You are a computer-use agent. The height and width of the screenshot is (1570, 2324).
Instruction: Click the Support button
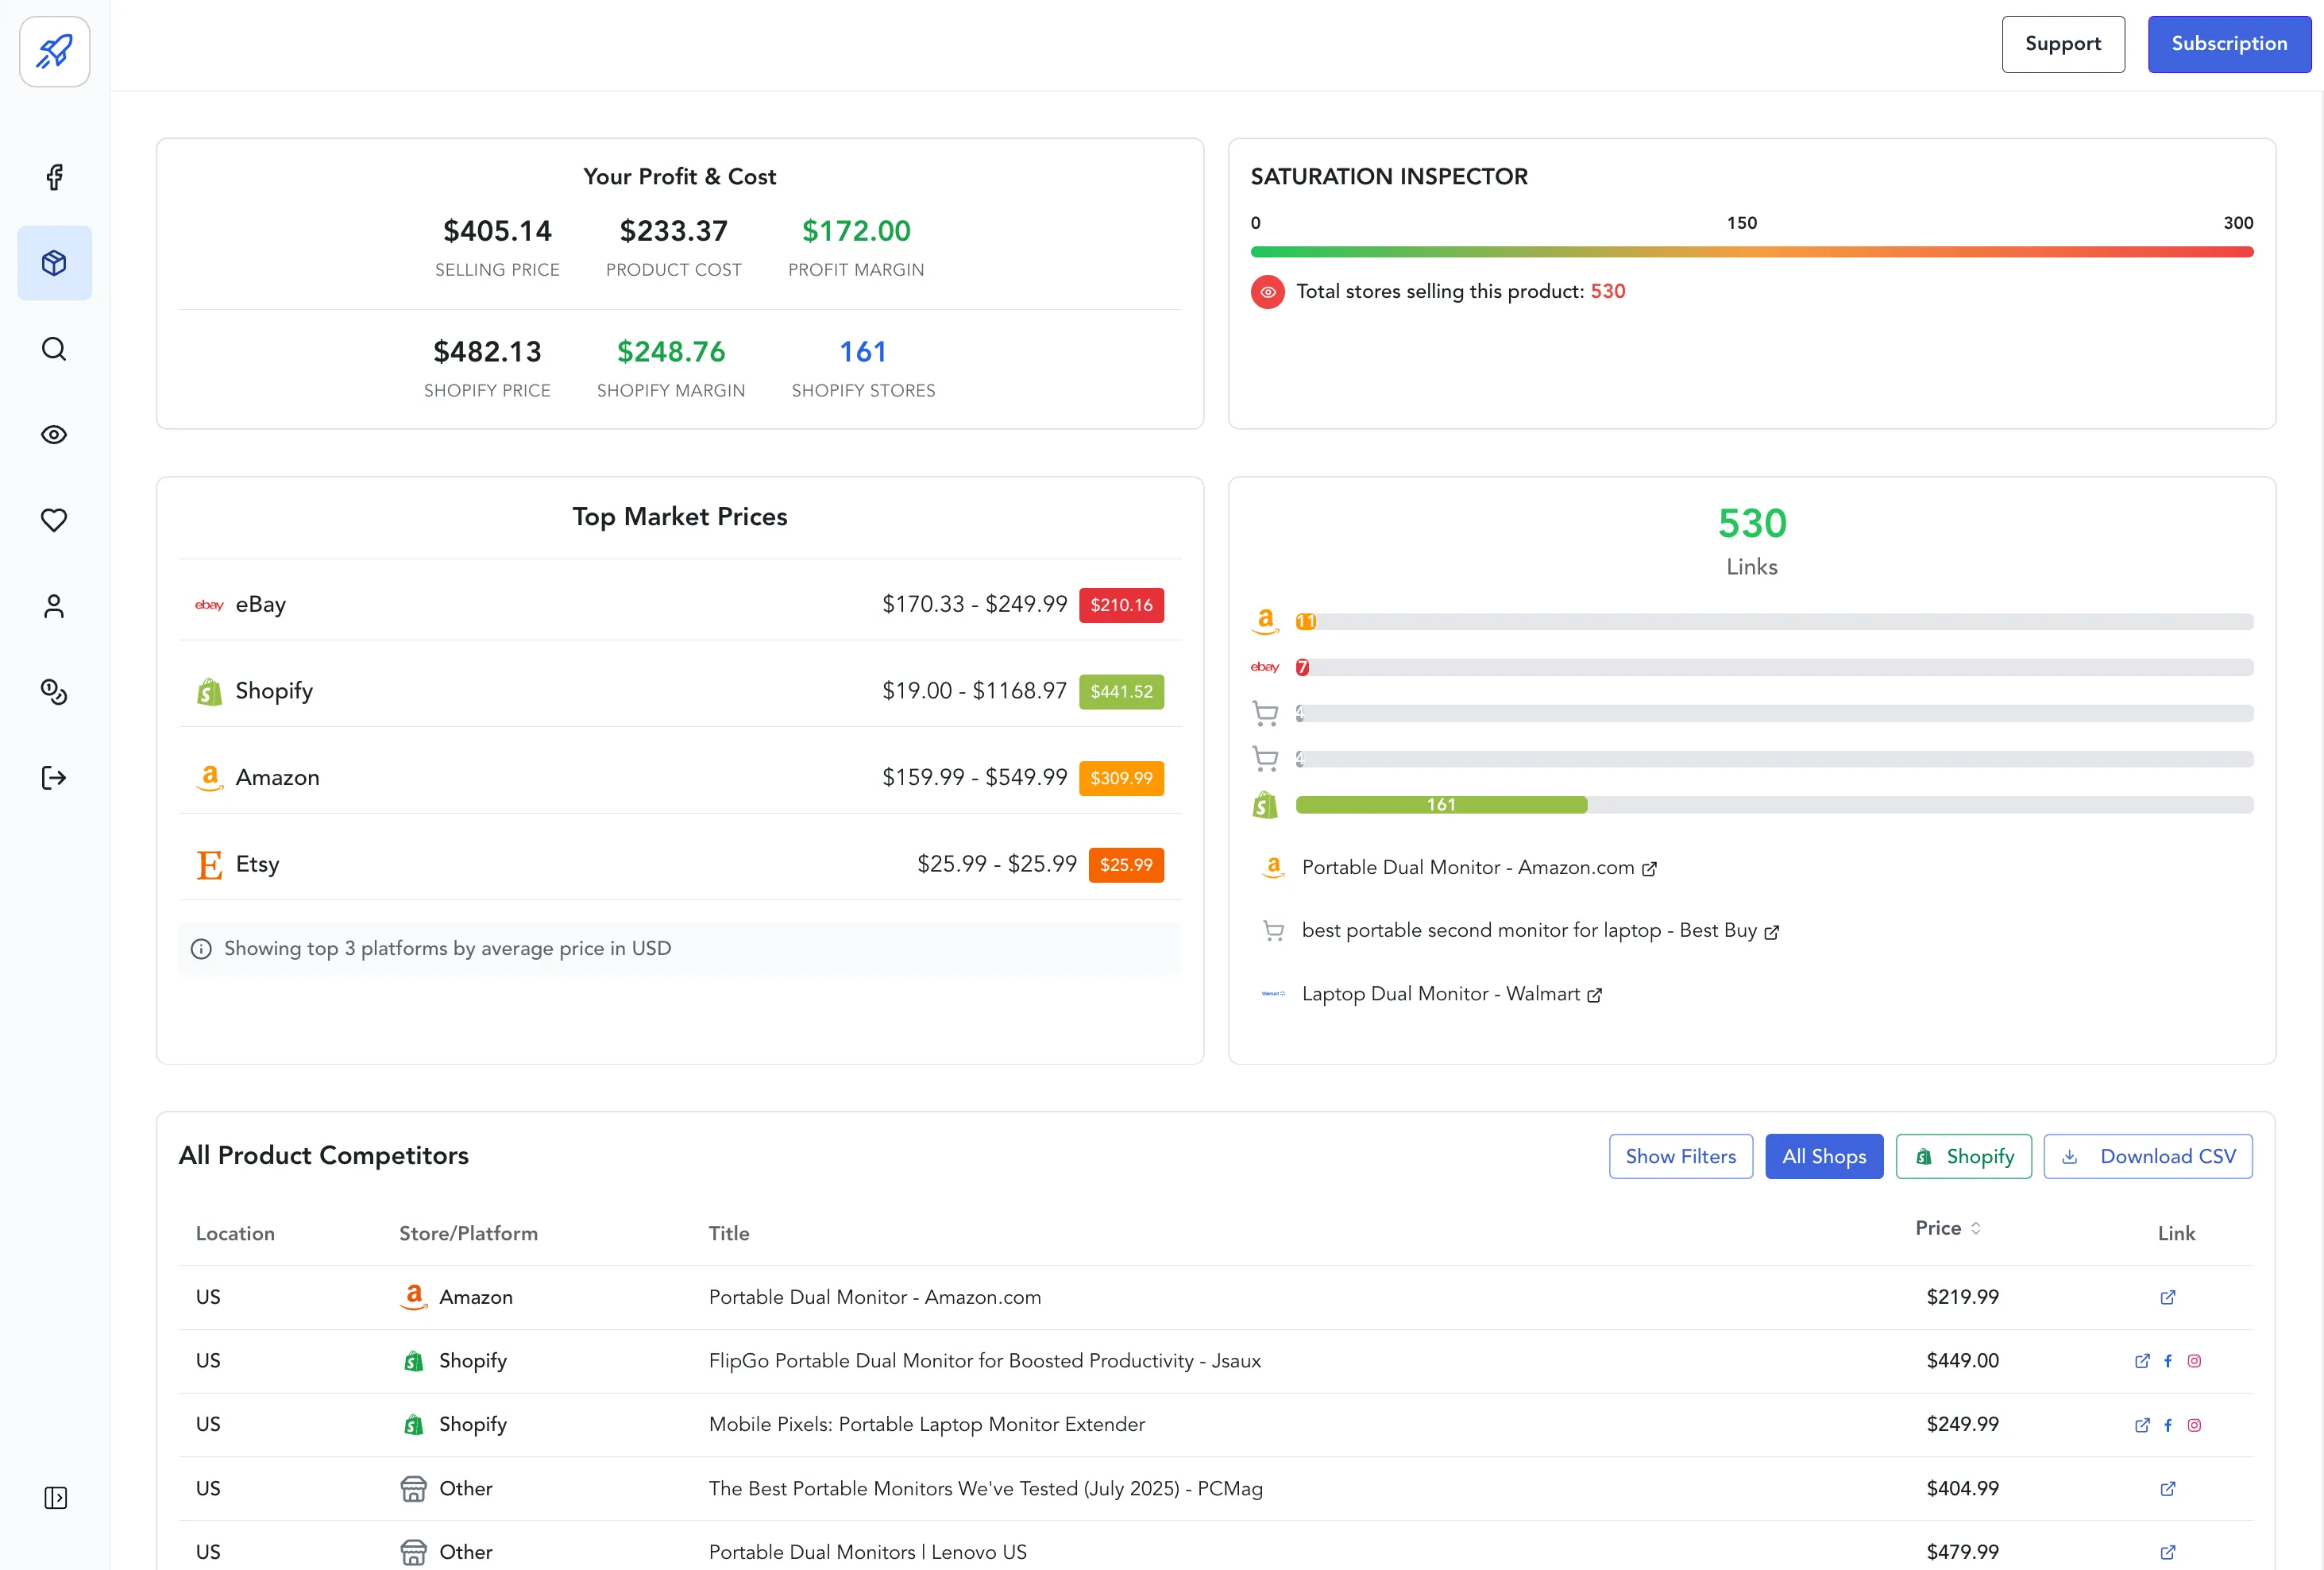2063,44
